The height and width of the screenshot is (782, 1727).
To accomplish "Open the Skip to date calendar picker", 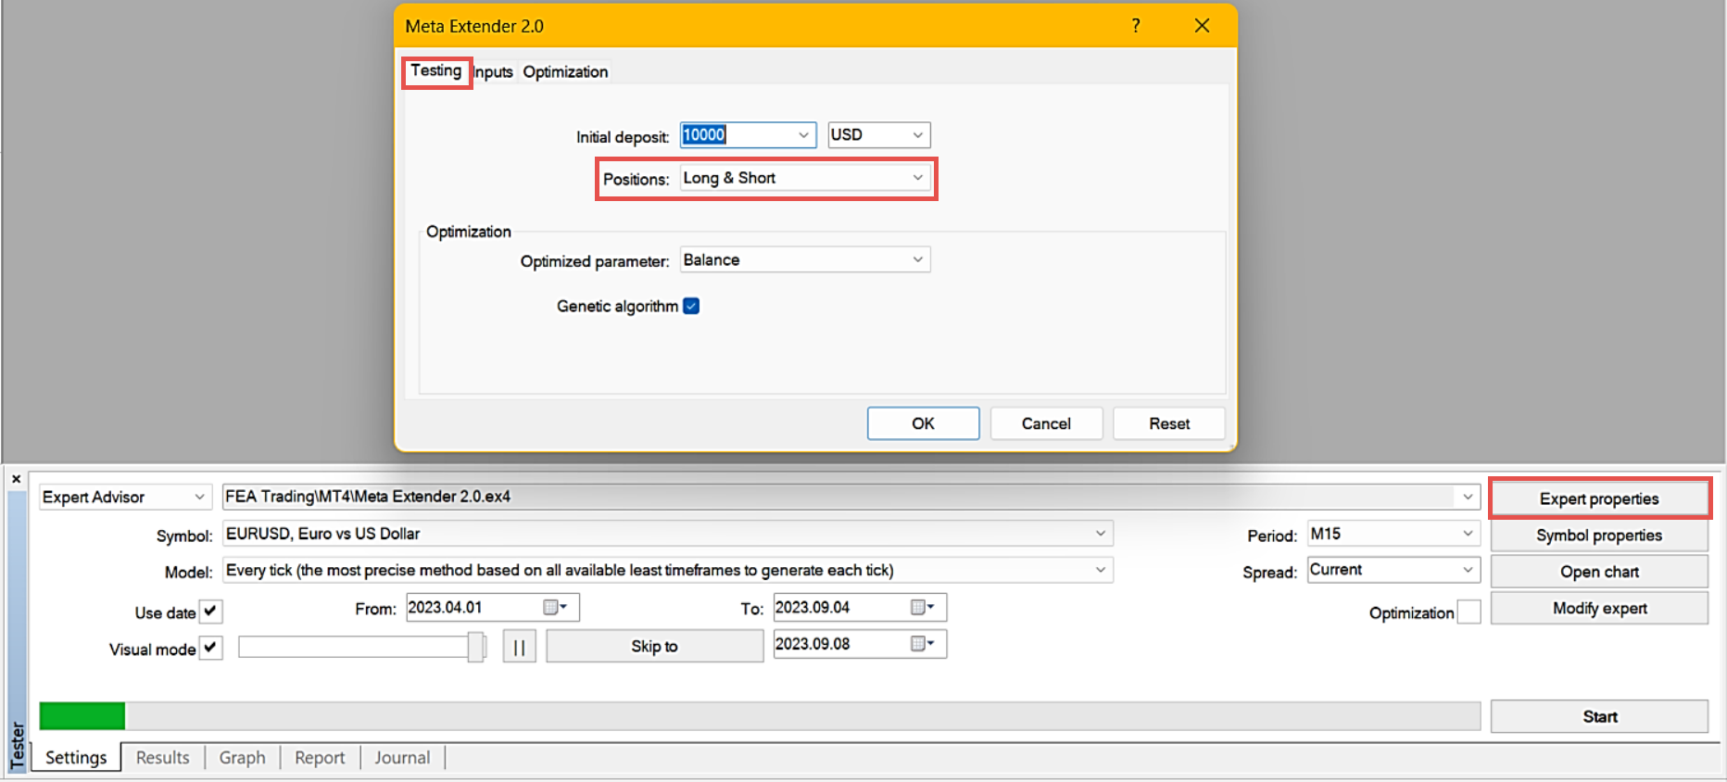I will pyautogui.click(x=923, y=643).
